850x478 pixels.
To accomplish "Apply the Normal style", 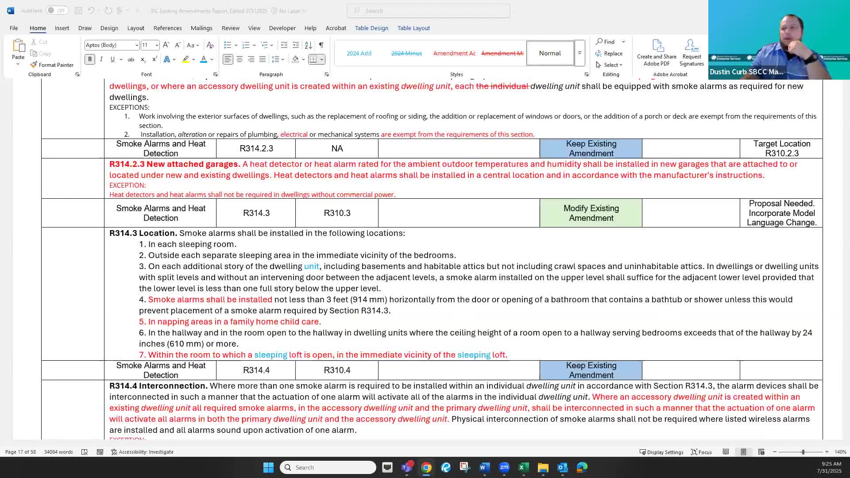I will pos(550,53).
